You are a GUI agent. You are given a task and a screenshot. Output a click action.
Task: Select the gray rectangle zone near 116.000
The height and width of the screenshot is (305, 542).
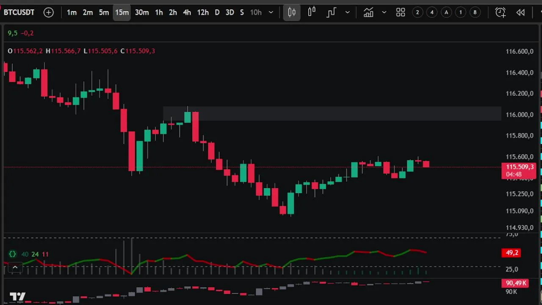pyautogui.click(x=332, y=114)
